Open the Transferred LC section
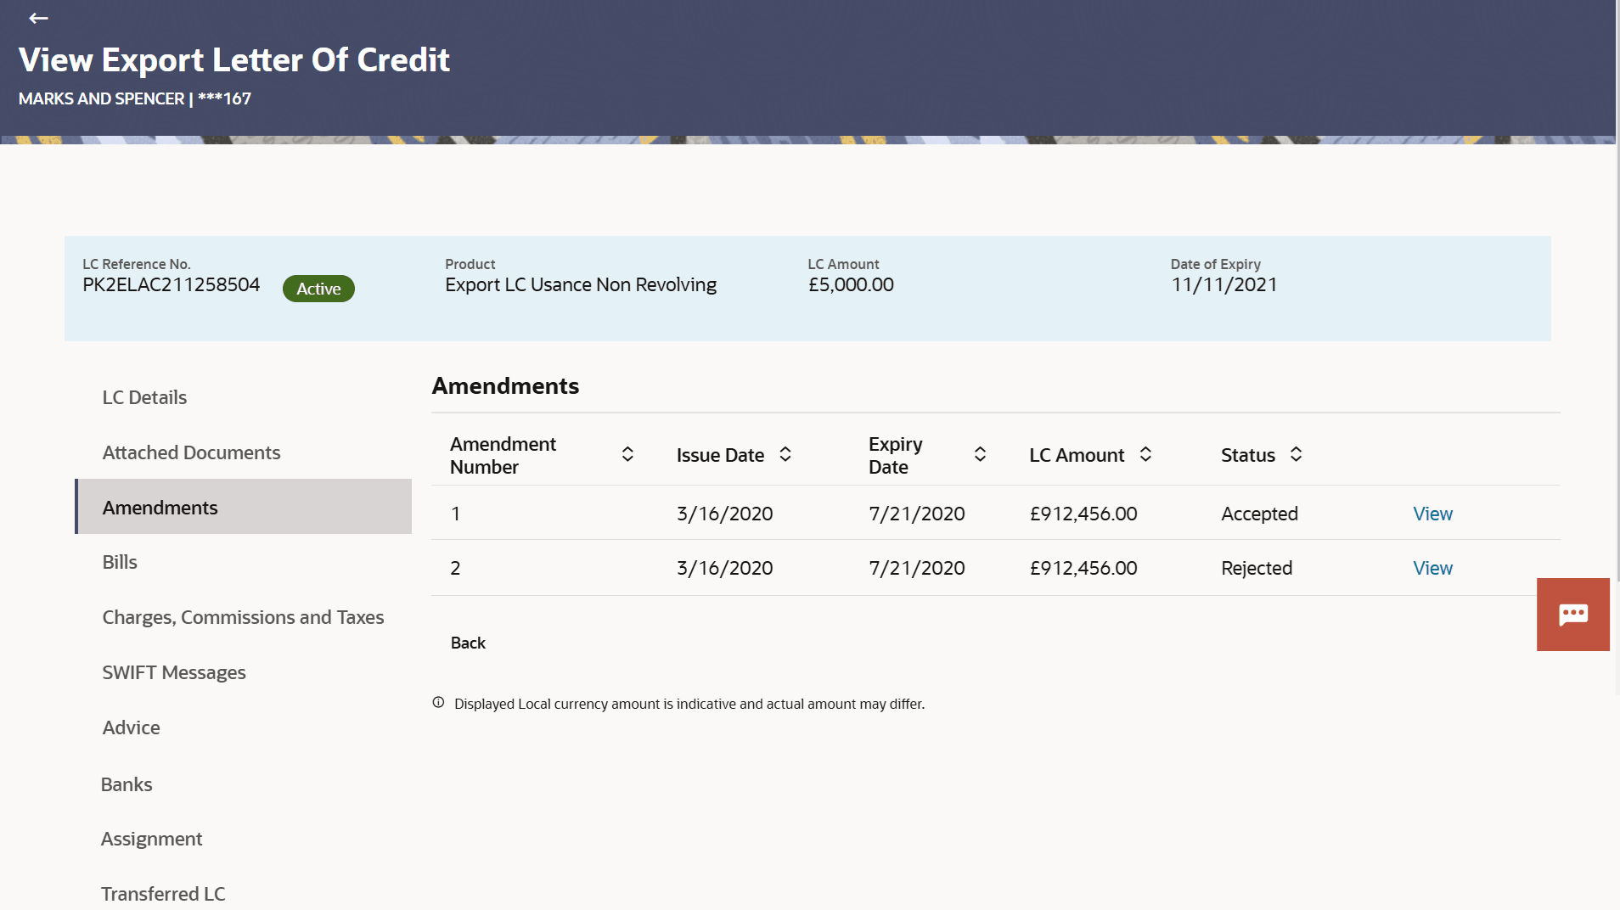 [163, 894]
